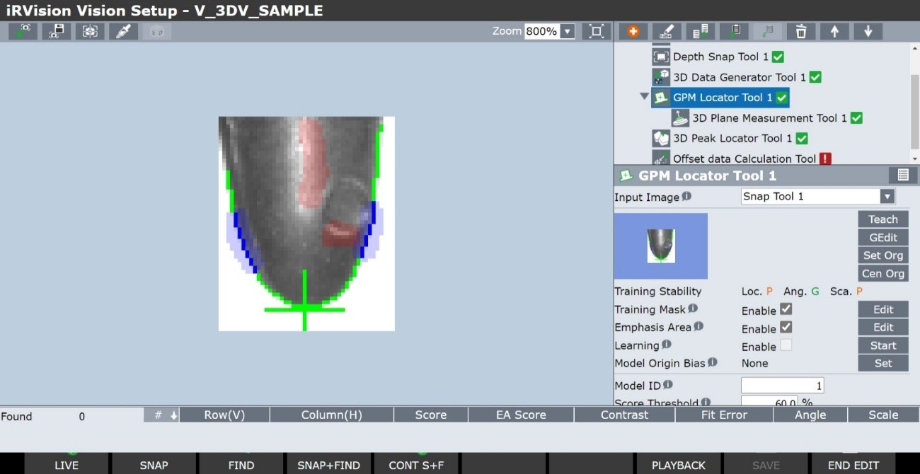Viewport: 920px width, 474px height.
Task: Click the greyed-out green tree toolbar icon
Action: pyautogui.click(x=767, y=31)
